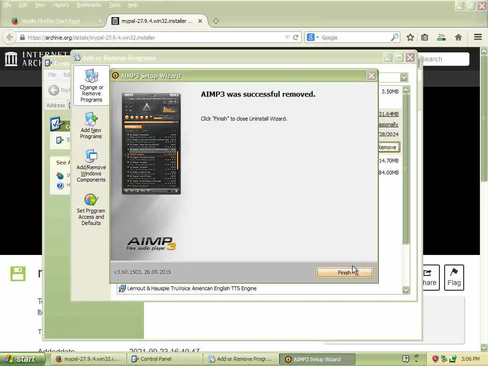The height and width of the screenshot is (366, 488).
Task: Switch to Control Panel taskbar button
Action: pyautogui.click(x=164, y=359)
